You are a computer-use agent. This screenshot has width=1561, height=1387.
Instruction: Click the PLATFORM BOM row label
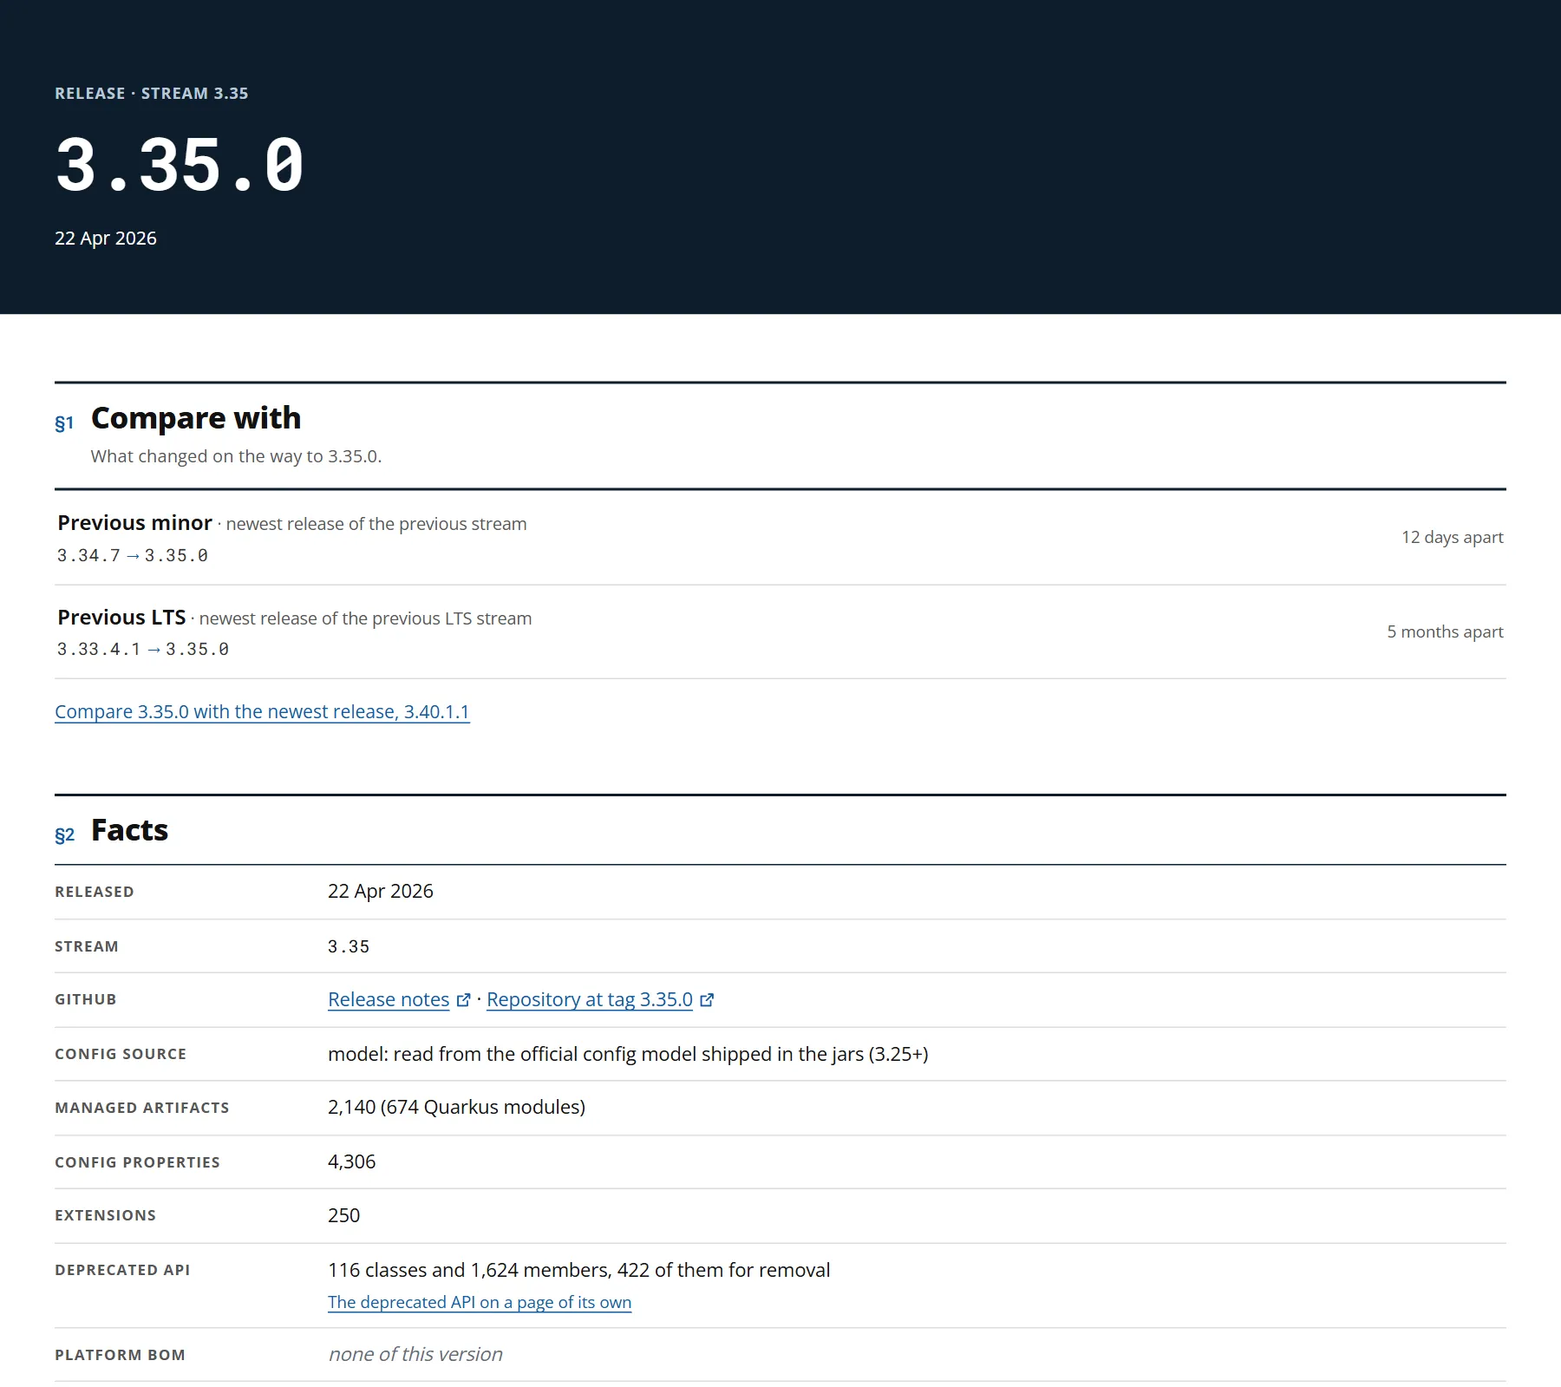click(x=121, y=1355)
